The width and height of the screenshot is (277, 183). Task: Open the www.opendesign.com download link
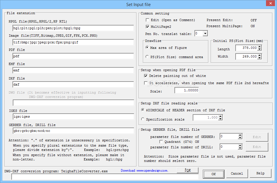(x=145, y=171)
